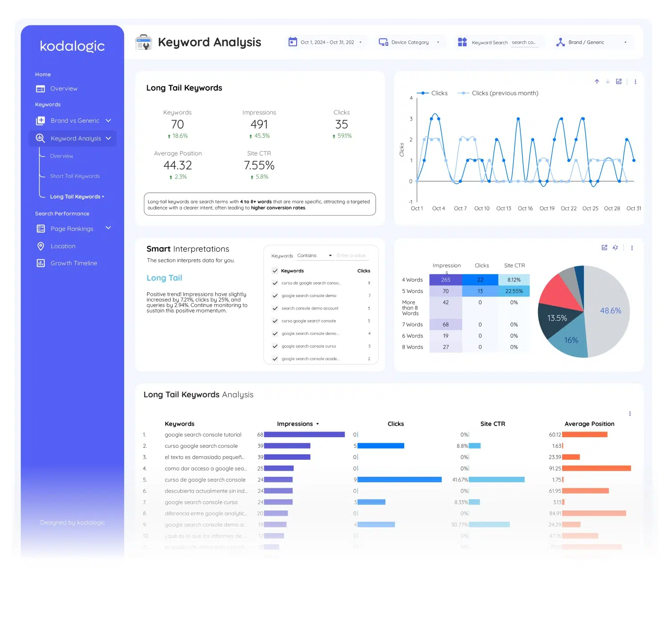Click the 'google search console tutorial' keyword row
The width and height of the screenshot is (667, 623).
(x=203, y=435)
